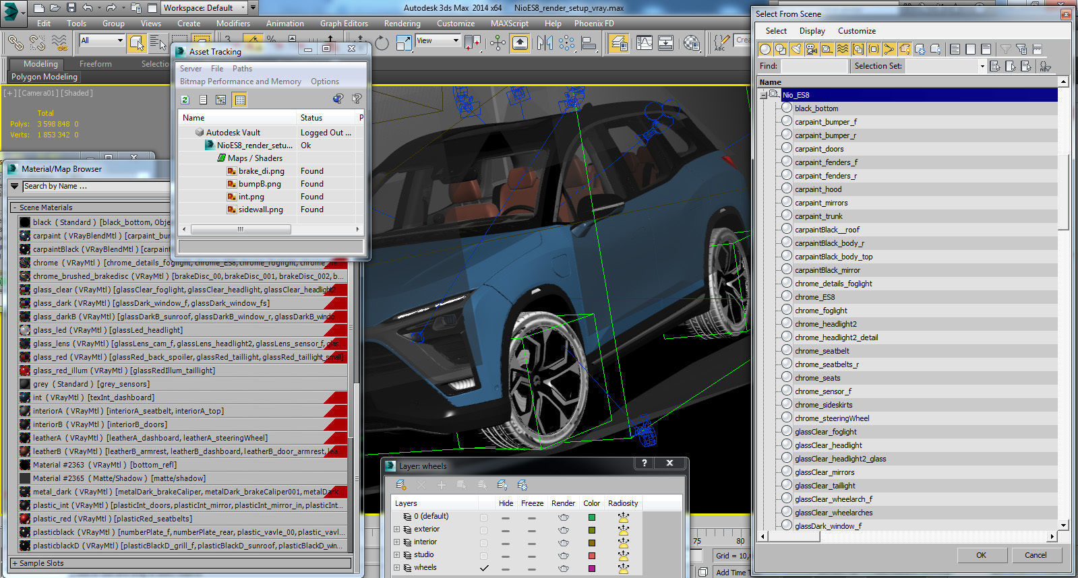Toggle Freeze for the exterior layer
The image size is (1078, 578).
tap(531, 530)
